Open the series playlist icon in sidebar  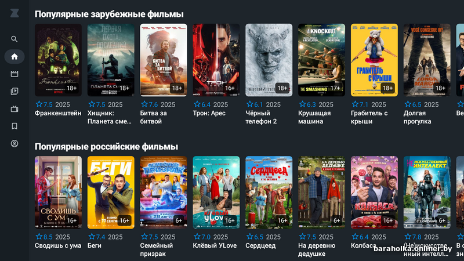click(x=14, y=91)
